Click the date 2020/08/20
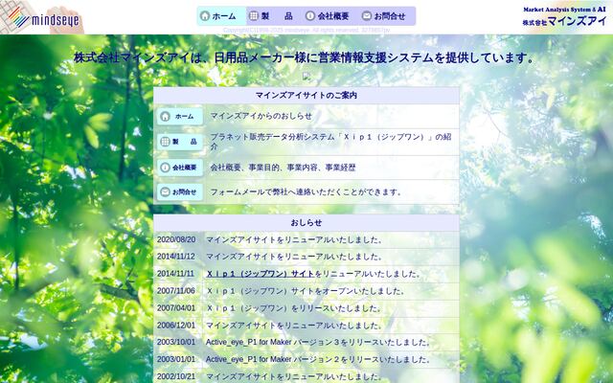The image size is (613, 383). point(176,239)
